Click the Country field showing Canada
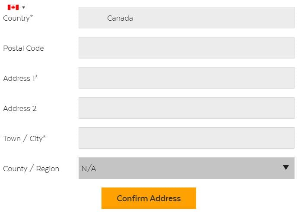This screenshot has height=212, width=298. 187,18
